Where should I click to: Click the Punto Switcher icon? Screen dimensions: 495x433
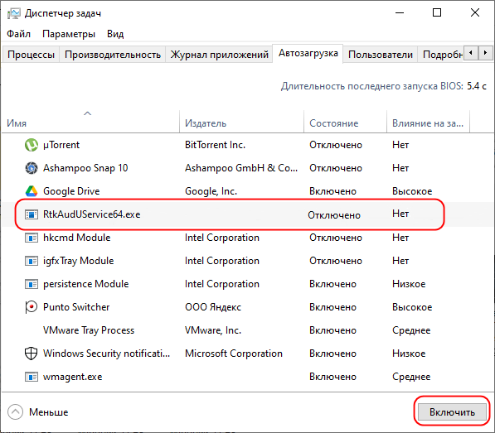32,307
